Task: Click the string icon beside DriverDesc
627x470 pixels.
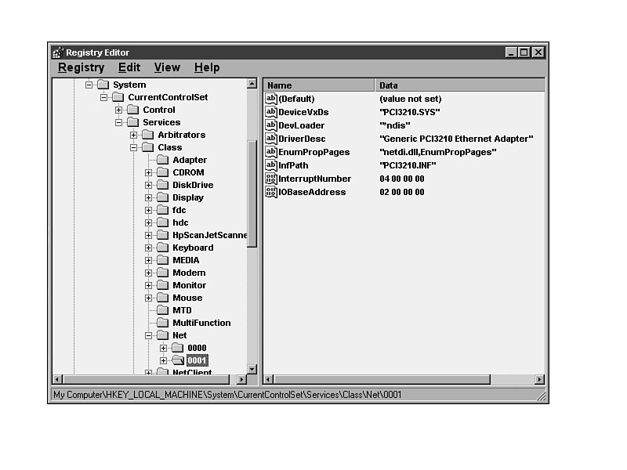Action: point(271,139)
